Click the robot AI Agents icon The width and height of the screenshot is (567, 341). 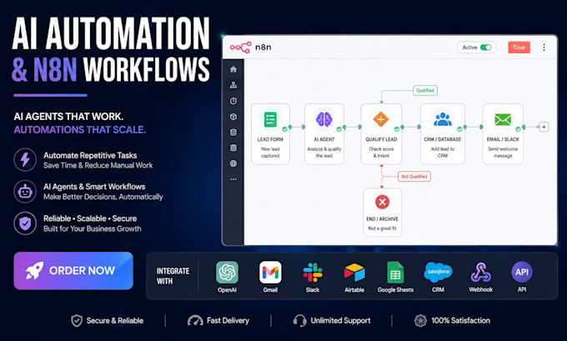click(x=25, y=191)
